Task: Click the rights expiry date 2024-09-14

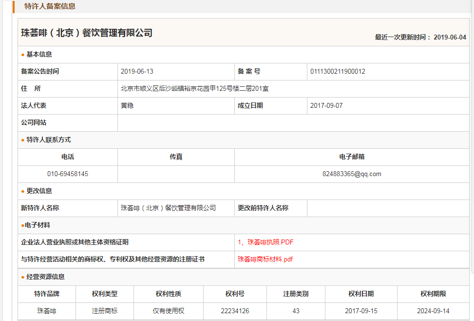Action: coord(433,311)
